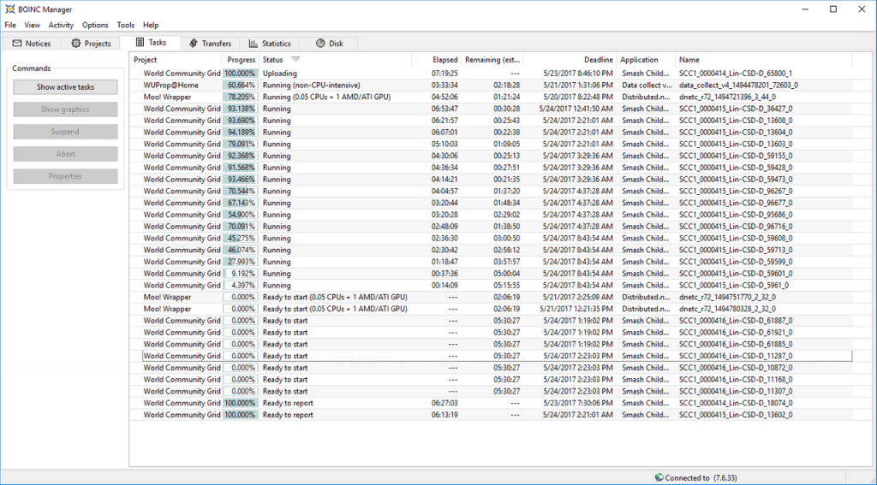
Task: Click the BOINC Manager title bar icon
Action: click(x=9, y=9)
